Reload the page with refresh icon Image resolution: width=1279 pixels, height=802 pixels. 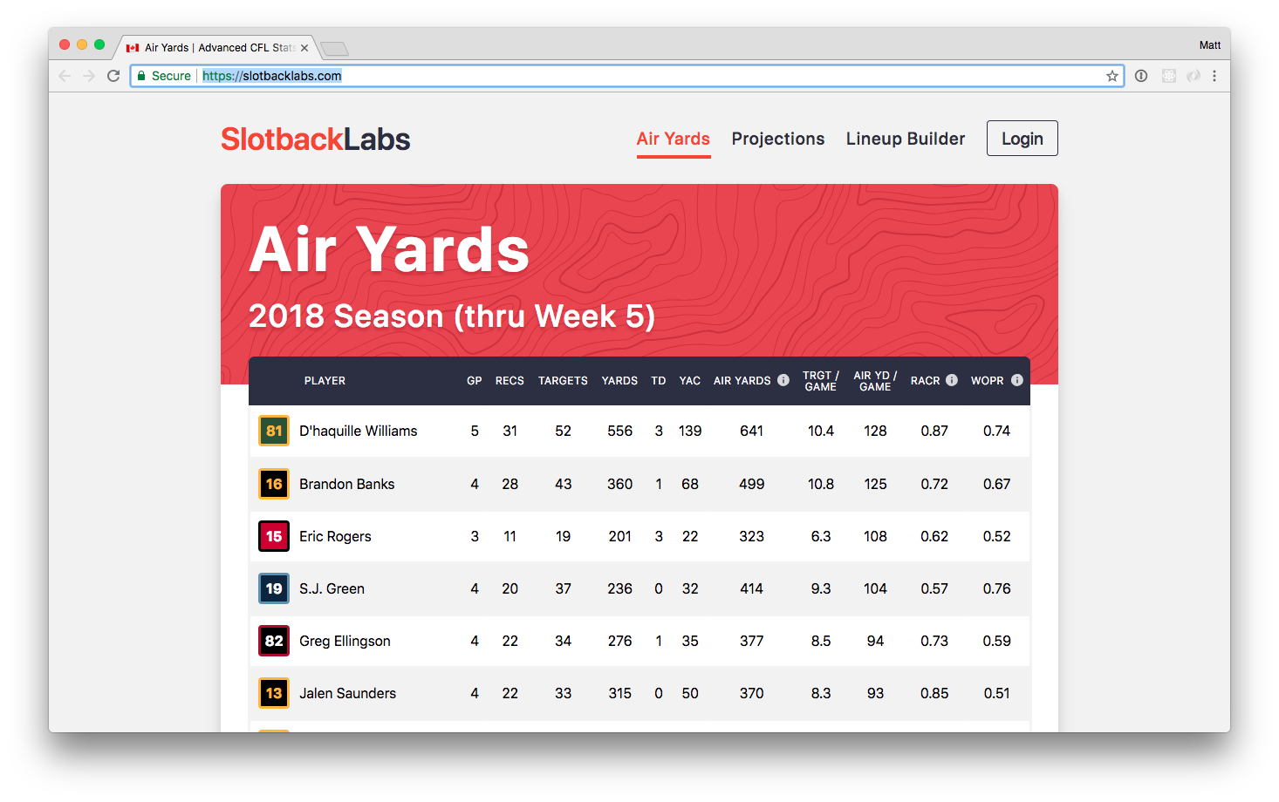pyautogui.click(x=113, y=76)
